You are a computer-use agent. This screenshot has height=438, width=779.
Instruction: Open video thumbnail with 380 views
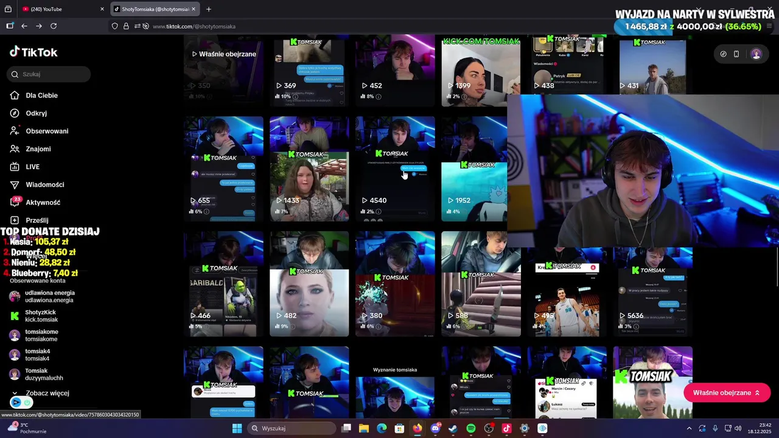[x=395, y=283]
